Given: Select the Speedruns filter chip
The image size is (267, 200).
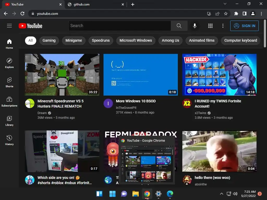Looking at the screenshot, I should (x=101, y=40).
